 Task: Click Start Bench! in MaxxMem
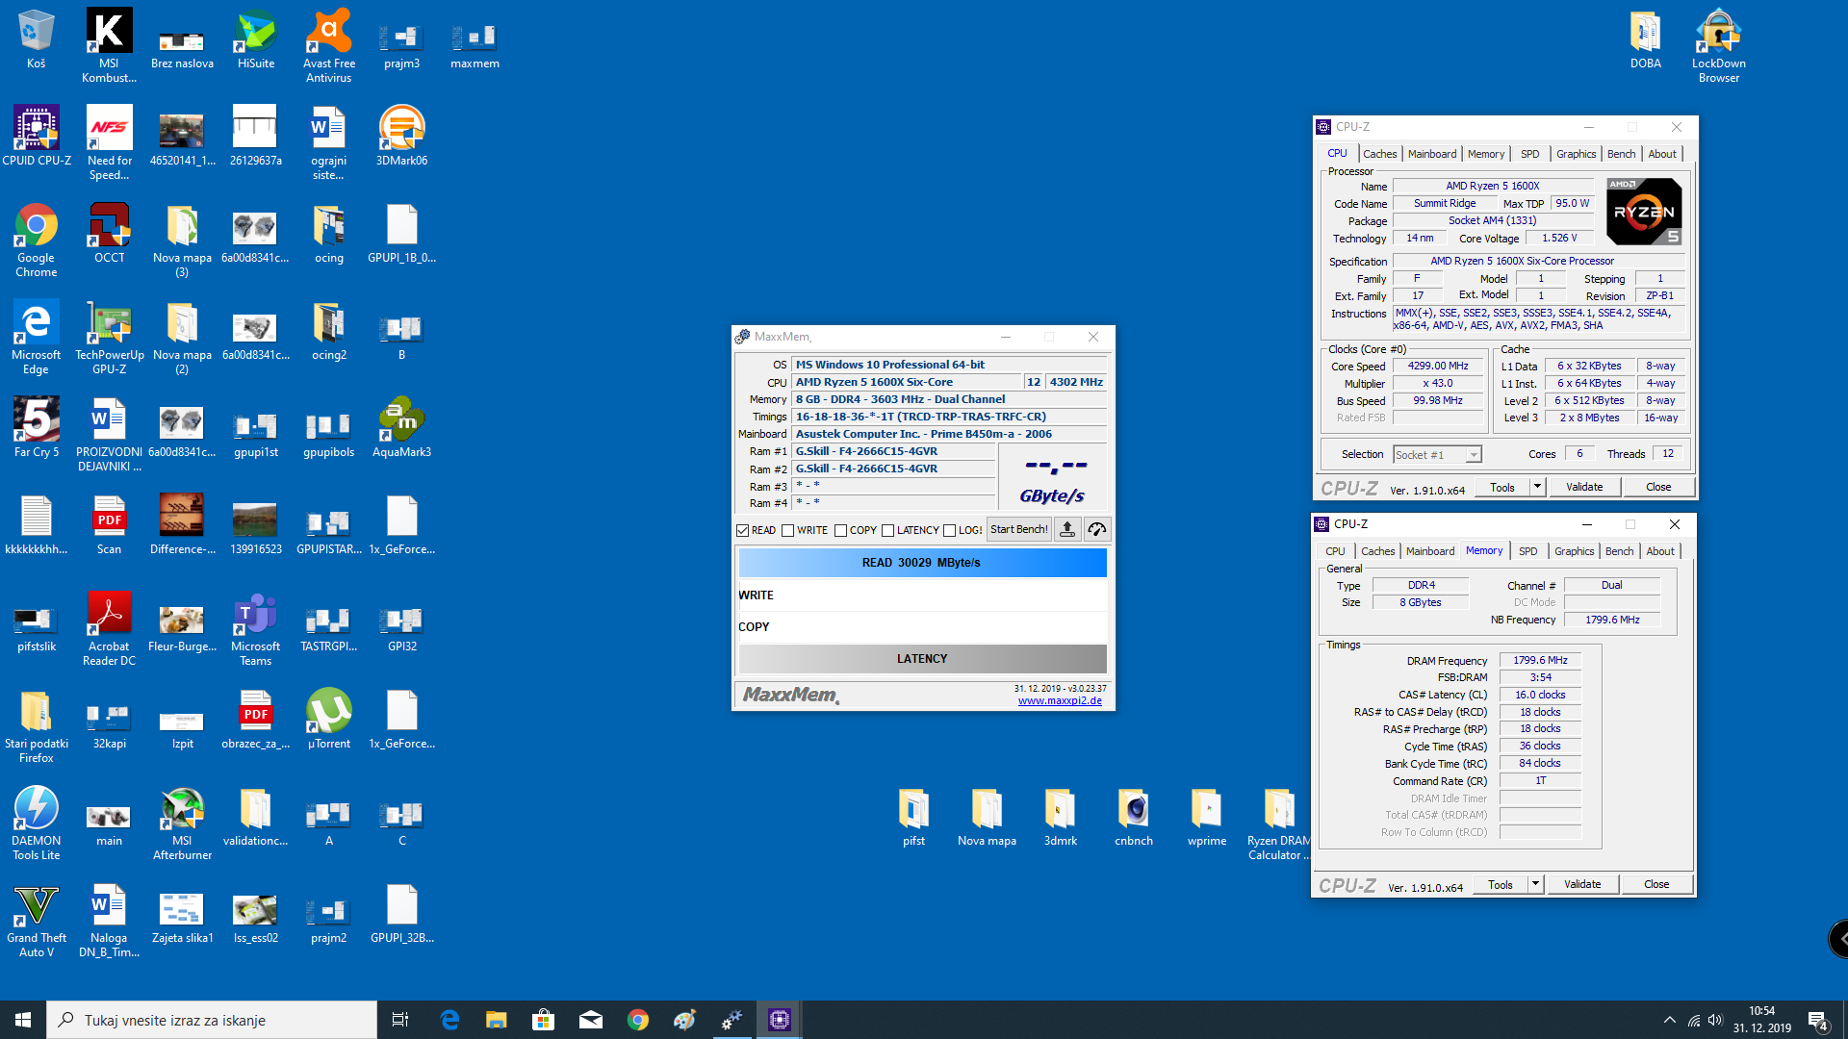click(x=1019, y=529)
